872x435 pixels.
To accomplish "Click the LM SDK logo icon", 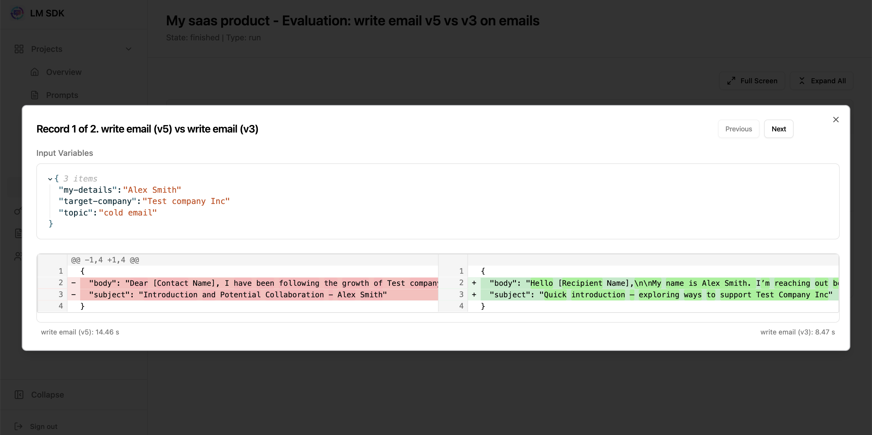I will [17, 13].
